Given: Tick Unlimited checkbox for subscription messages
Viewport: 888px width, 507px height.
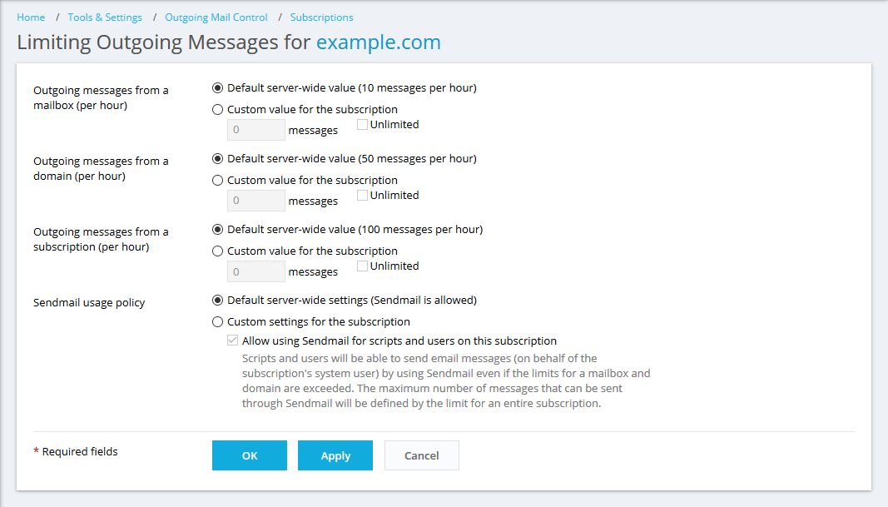Looking at the screenshot, I should 363,266.
